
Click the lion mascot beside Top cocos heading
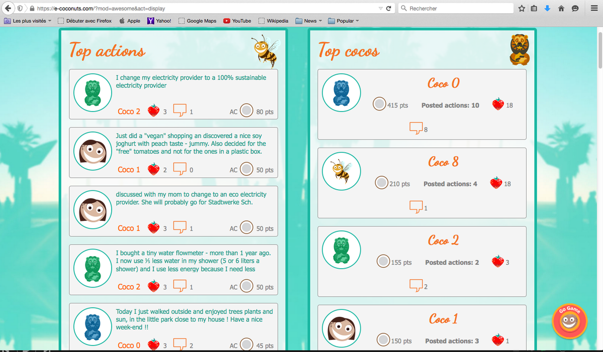point(520,49)
